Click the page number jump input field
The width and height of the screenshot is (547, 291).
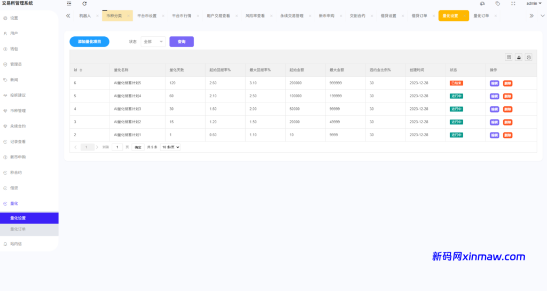(117, 147)
